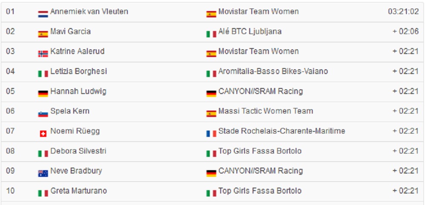Click the winning time 03:21:02
Screen dimensions: 426x205
403,11
